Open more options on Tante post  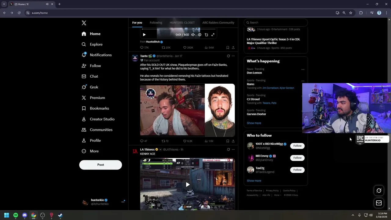tap(233, 56)
